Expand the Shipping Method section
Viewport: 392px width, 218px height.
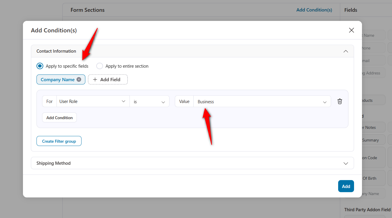click(x=346, y=163)
